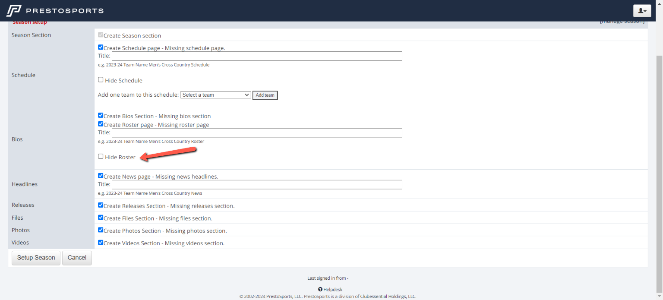The image size is (663, 300).
Task: Click the Setup Season button
Action: tap(36, 258)
